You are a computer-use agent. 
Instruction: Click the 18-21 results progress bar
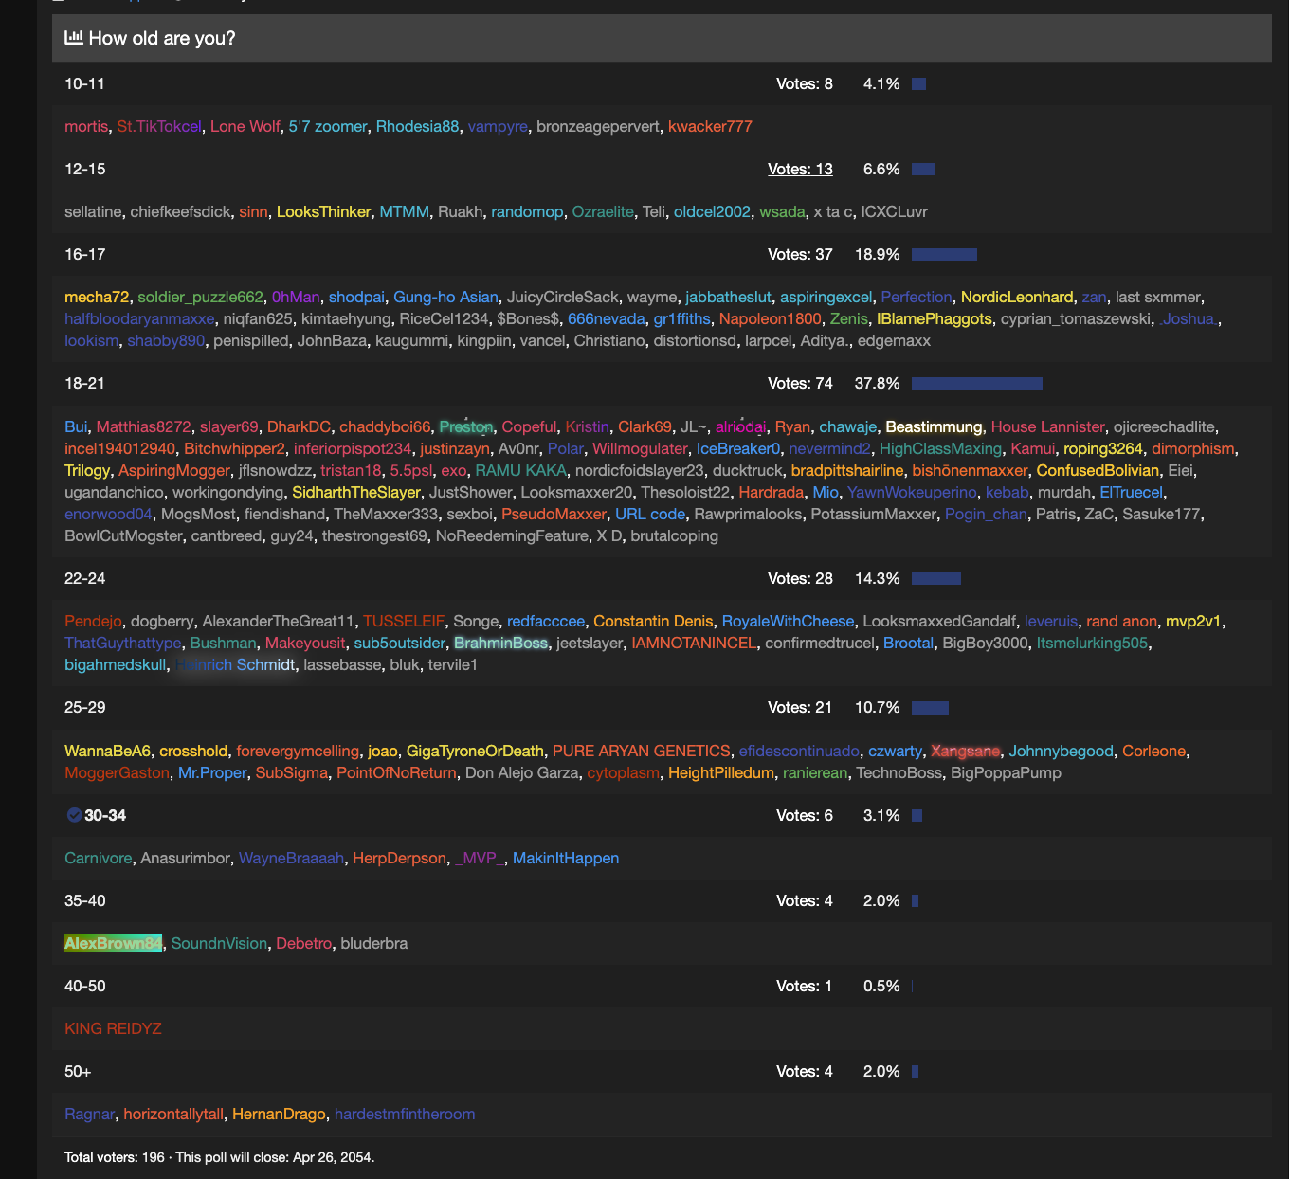pyautogui.click(x=977, y=384)
